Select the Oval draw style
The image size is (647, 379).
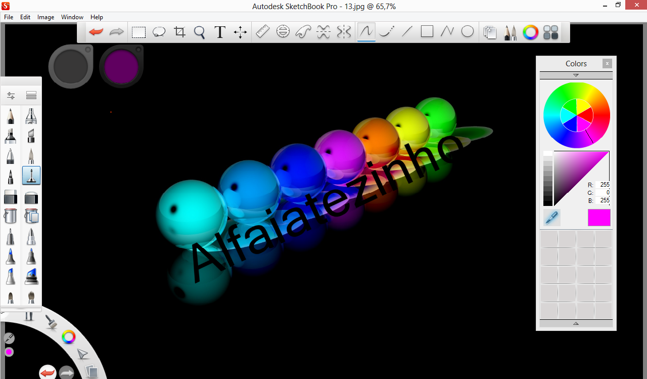point(468,32)
